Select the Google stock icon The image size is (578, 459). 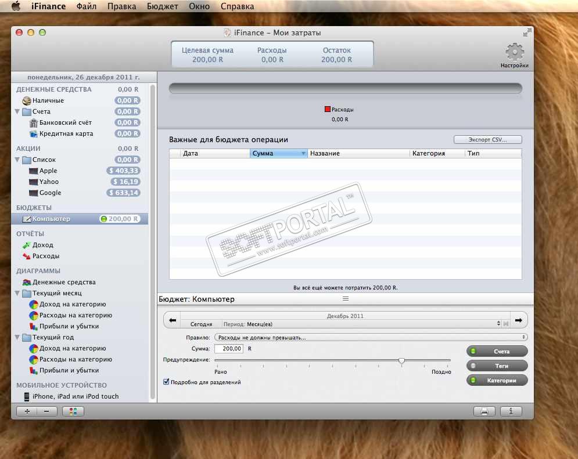tap(34, 193)
